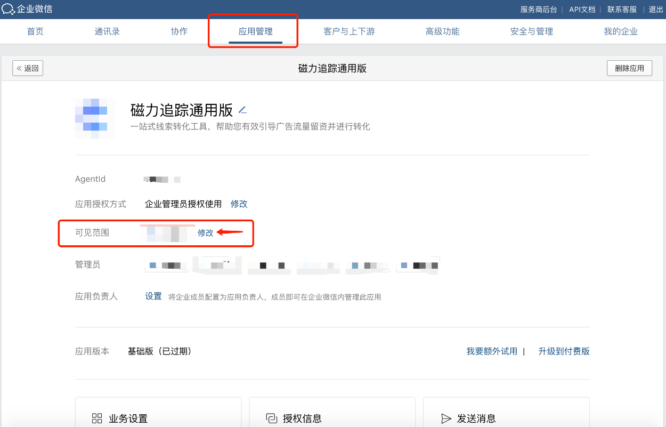Open the 业务设置 card
The width and height of the screenshot is (666, 427).
click(158, 412)
